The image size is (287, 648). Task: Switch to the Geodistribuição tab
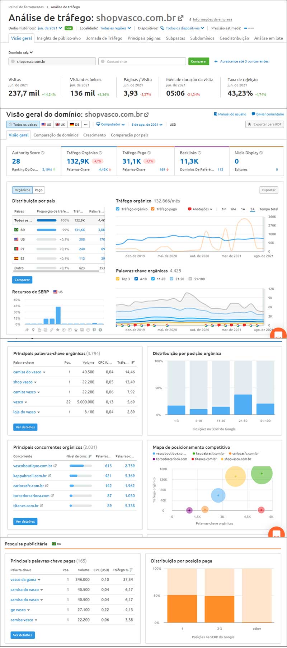234,38
